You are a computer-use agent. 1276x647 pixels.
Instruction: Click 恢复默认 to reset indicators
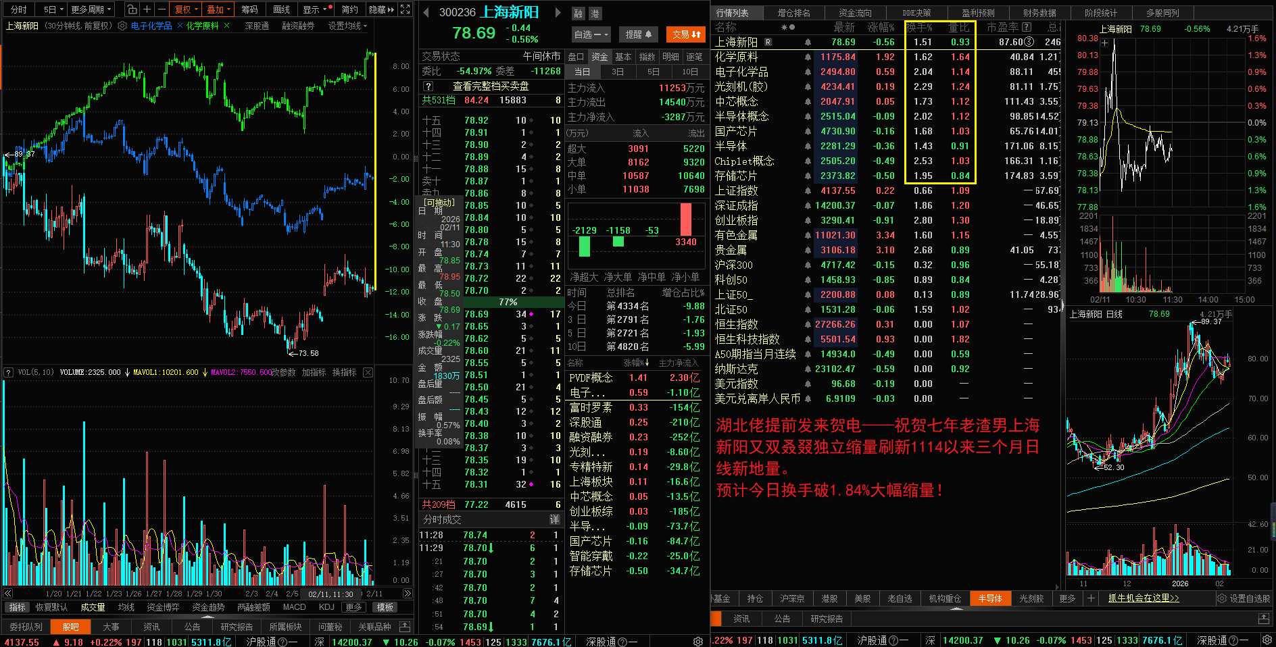51,607
